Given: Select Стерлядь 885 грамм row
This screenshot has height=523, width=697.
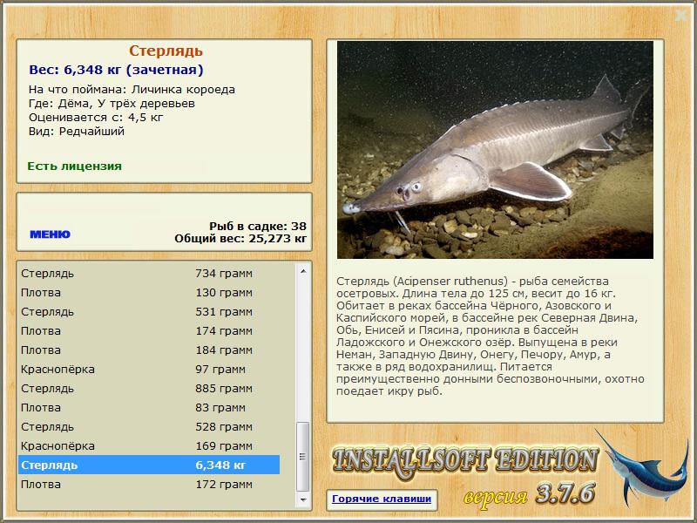Looking at the screenshot, I should 149,388.
